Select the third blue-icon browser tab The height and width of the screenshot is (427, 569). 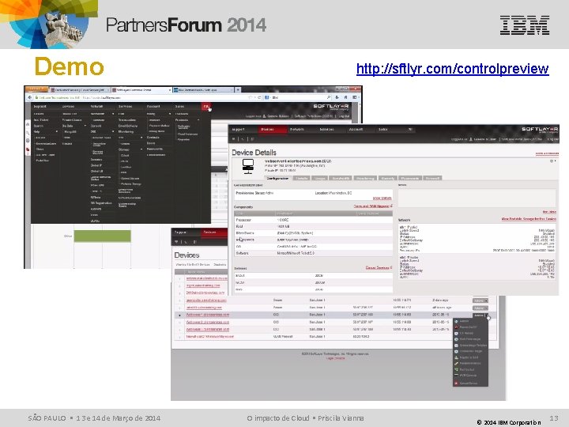[202, 89]
